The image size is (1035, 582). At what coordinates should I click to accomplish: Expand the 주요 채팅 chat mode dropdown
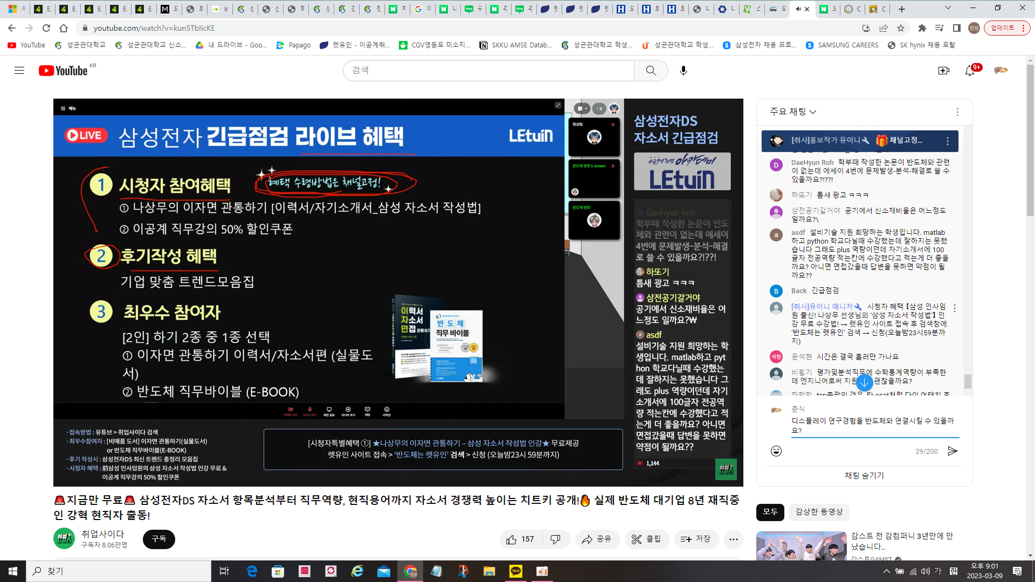793,112
